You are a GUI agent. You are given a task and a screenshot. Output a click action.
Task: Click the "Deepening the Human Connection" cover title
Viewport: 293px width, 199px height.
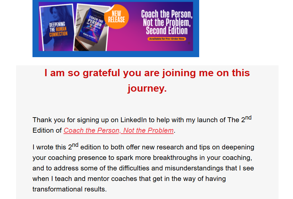[x=58, y=29]
